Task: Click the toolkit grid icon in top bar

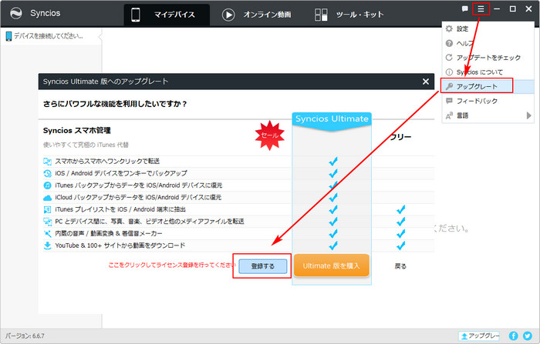Action: click(x=321, y=15)
